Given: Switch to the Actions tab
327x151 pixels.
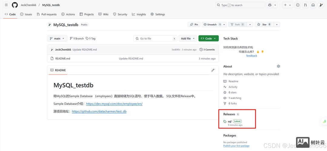Looking at the screenshot, I should (68, 14).
